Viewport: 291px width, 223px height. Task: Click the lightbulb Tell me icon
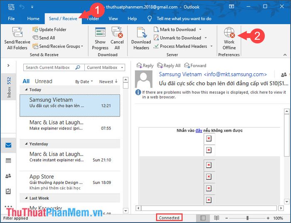(149, 19)
